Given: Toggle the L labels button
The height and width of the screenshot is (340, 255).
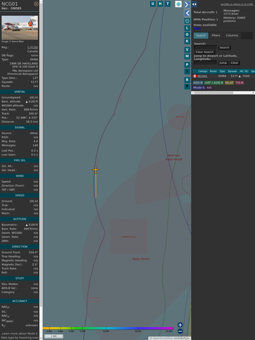Looking at the screenshot, I should pyautogui.click(x=187, y=28).
